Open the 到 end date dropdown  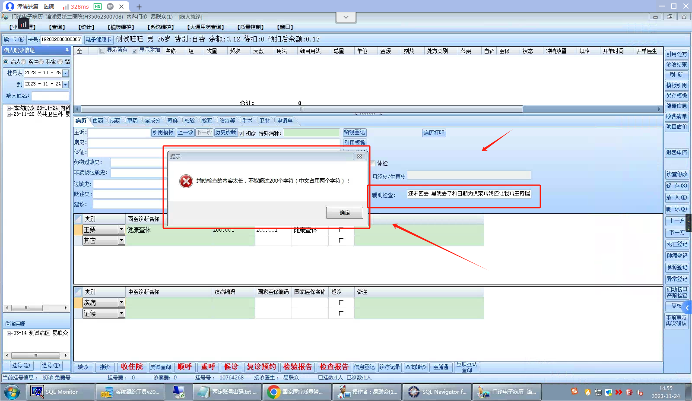click(x=66, y=85)
